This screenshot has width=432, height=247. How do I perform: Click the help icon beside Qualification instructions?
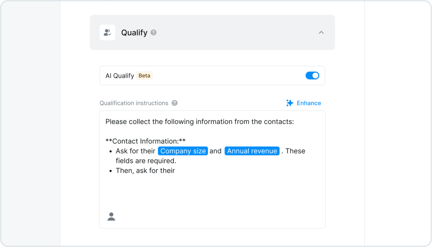(x=175, y=103)
